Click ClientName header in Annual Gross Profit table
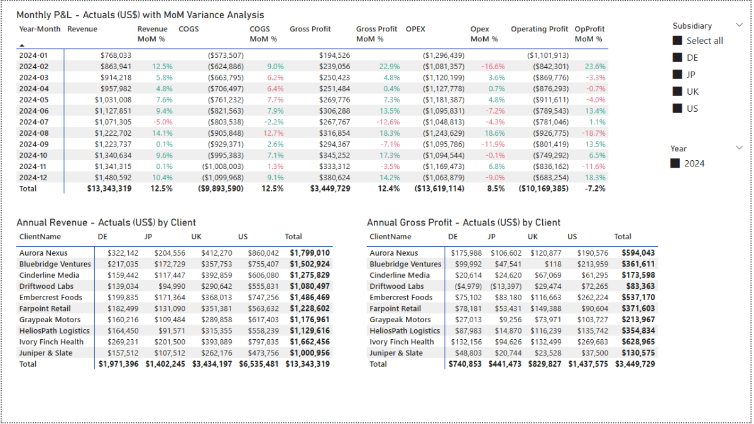 tap(390, 237)
